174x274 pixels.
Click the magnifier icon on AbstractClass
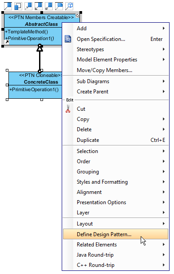pos(77,16)
